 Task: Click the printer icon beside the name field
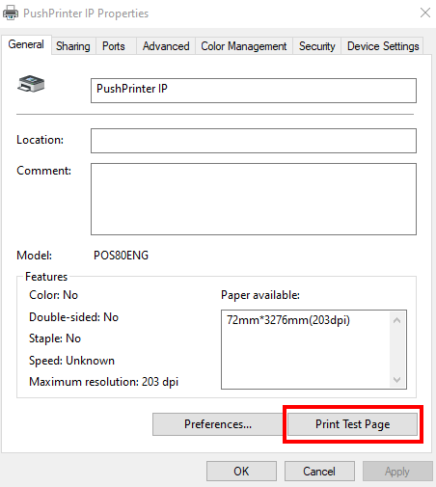point(31,84)
